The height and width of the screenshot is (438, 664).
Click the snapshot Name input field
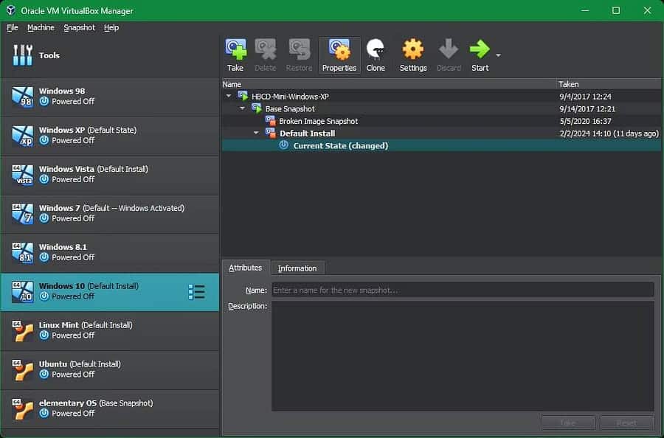pos(463,291)
